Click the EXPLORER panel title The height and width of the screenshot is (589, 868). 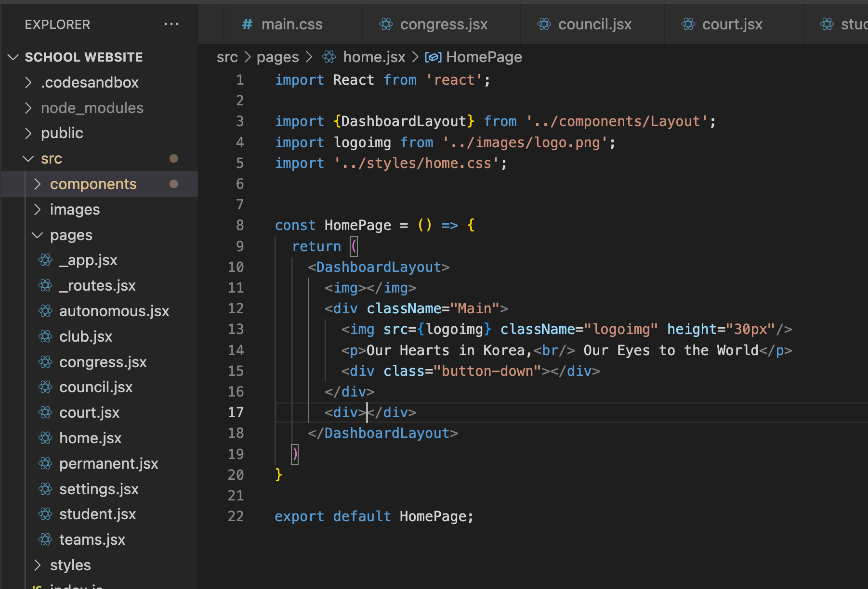(x=57, y=25)
